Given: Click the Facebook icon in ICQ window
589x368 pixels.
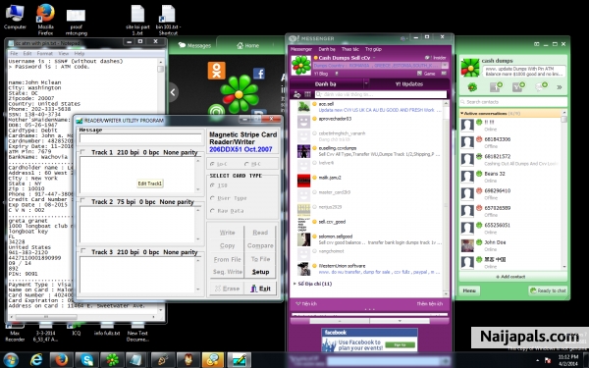Looking at the screenshot, I should [x=259, y=74].
